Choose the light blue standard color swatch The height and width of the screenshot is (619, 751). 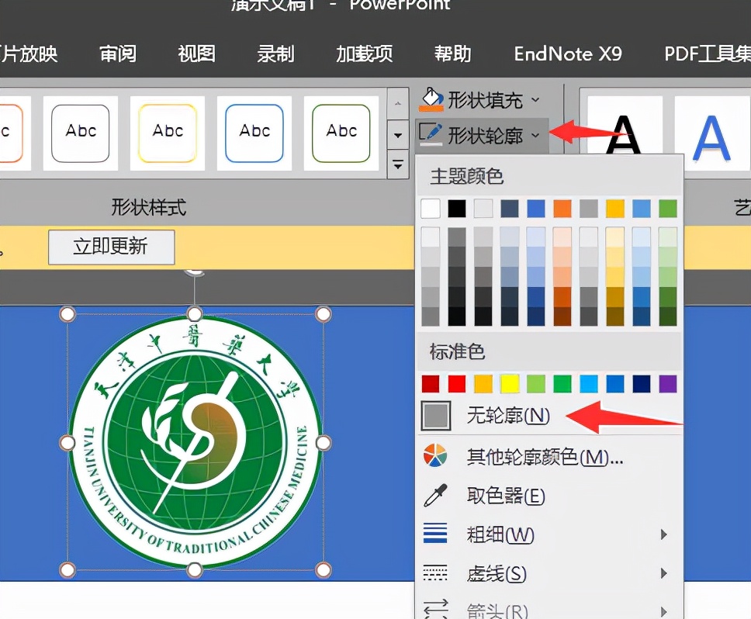point(589,383)
